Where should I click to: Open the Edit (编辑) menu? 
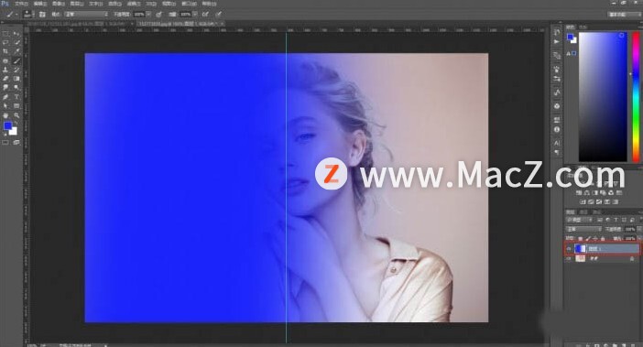pyautogui.click(x=39, y=4)
